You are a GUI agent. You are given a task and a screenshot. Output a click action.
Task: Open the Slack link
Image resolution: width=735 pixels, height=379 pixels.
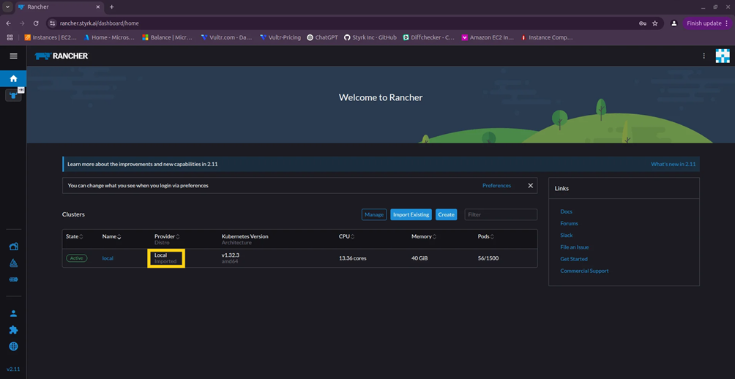click(566, 235)
